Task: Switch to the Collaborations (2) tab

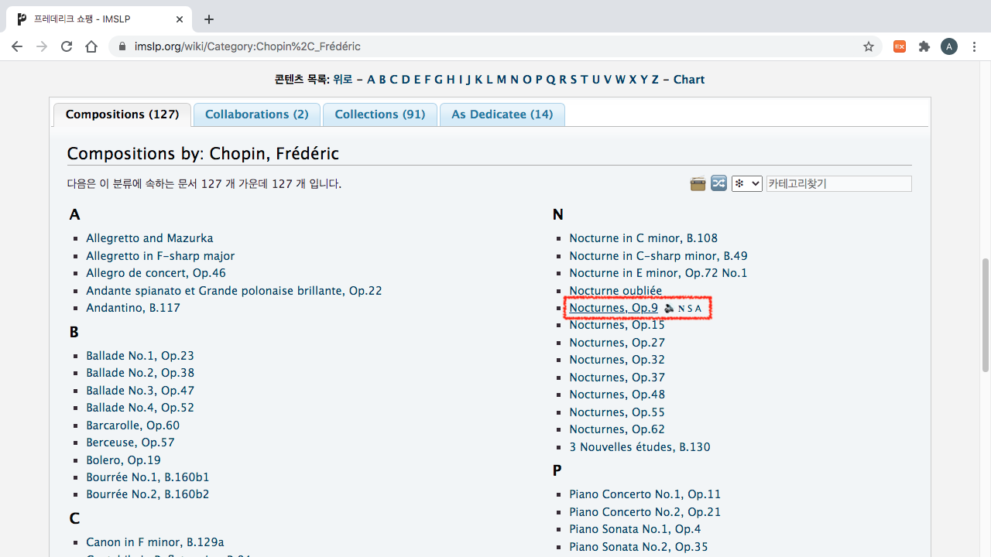Action: [x=256, y=114]
